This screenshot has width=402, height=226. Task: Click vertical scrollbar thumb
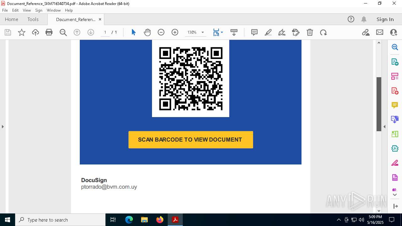(x=379, y=104)
